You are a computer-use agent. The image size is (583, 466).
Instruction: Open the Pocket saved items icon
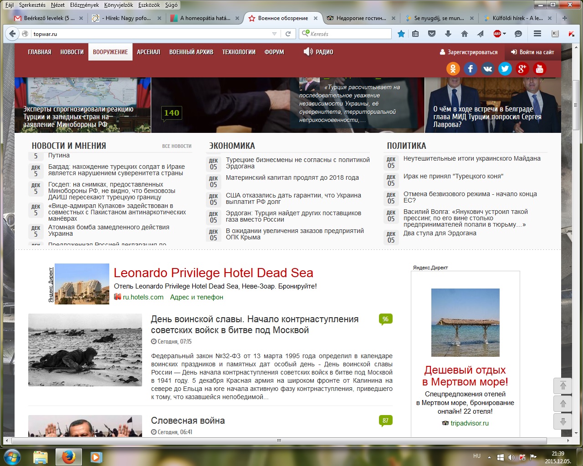(432, 34)
